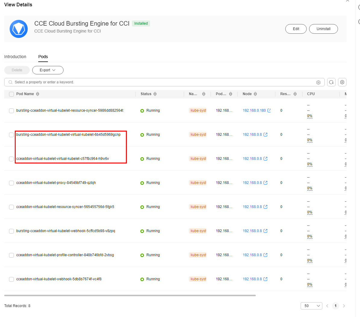Image resolution: width=360 pixels, height=317 pixels.
Task: Click page number 1
Action: pyautogui.click(x=335, y=306)
